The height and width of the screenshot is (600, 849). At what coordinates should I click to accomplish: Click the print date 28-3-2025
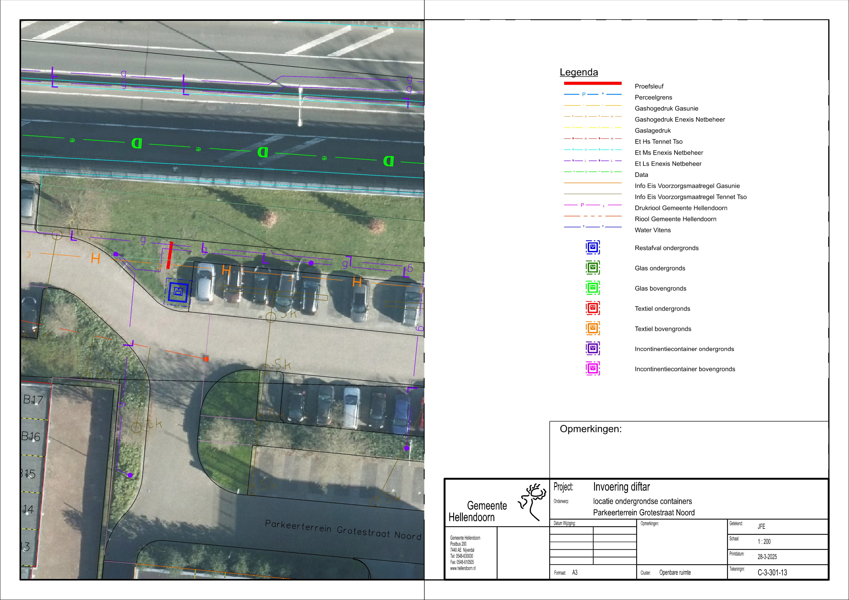(767, 557)
